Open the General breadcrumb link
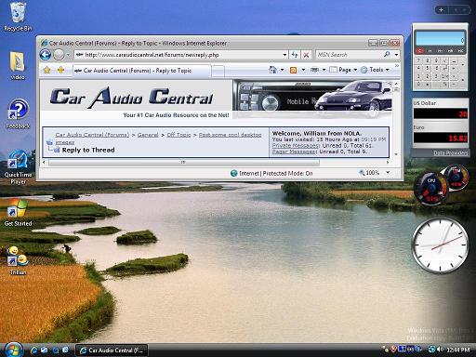476x357 pixels. pyautogui.click(x=148, y=135)
